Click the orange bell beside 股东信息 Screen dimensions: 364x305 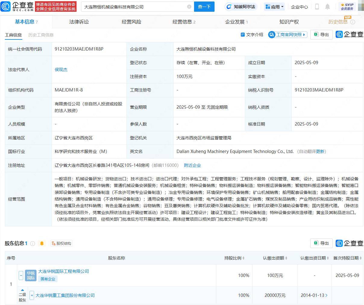42,243
